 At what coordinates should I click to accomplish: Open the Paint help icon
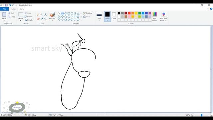211,9
